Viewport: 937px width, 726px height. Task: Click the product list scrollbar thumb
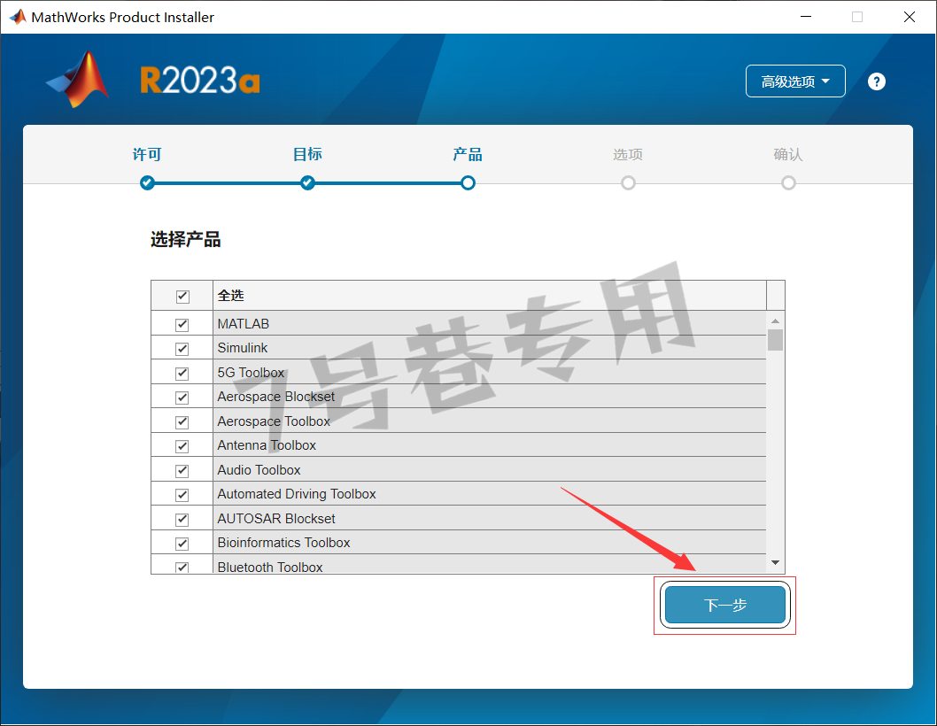pos(775,339)
